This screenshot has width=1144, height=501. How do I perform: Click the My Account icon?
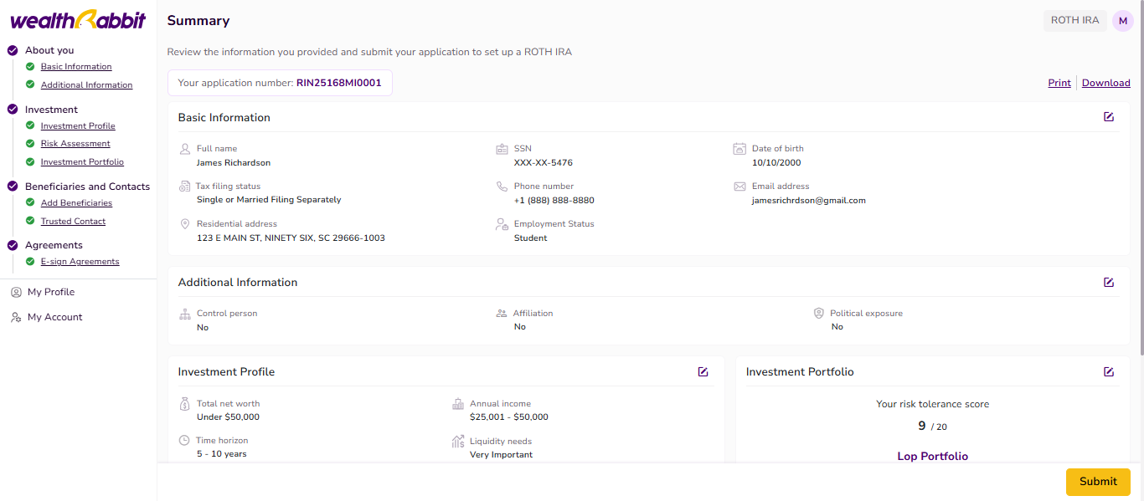(16, 317)
